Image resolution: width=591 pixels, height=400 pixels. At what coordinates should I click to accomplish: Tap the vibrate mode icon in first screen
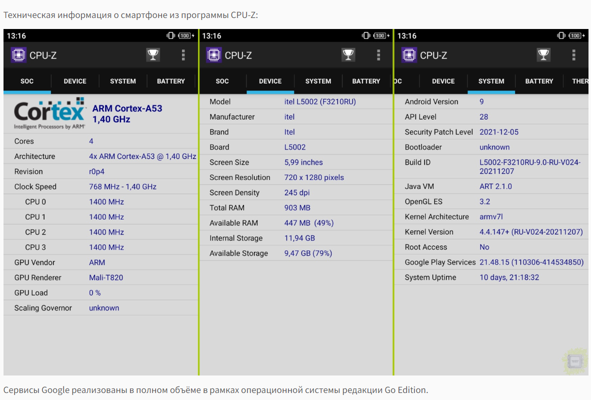pyautogui.click(x=170, y=36)
